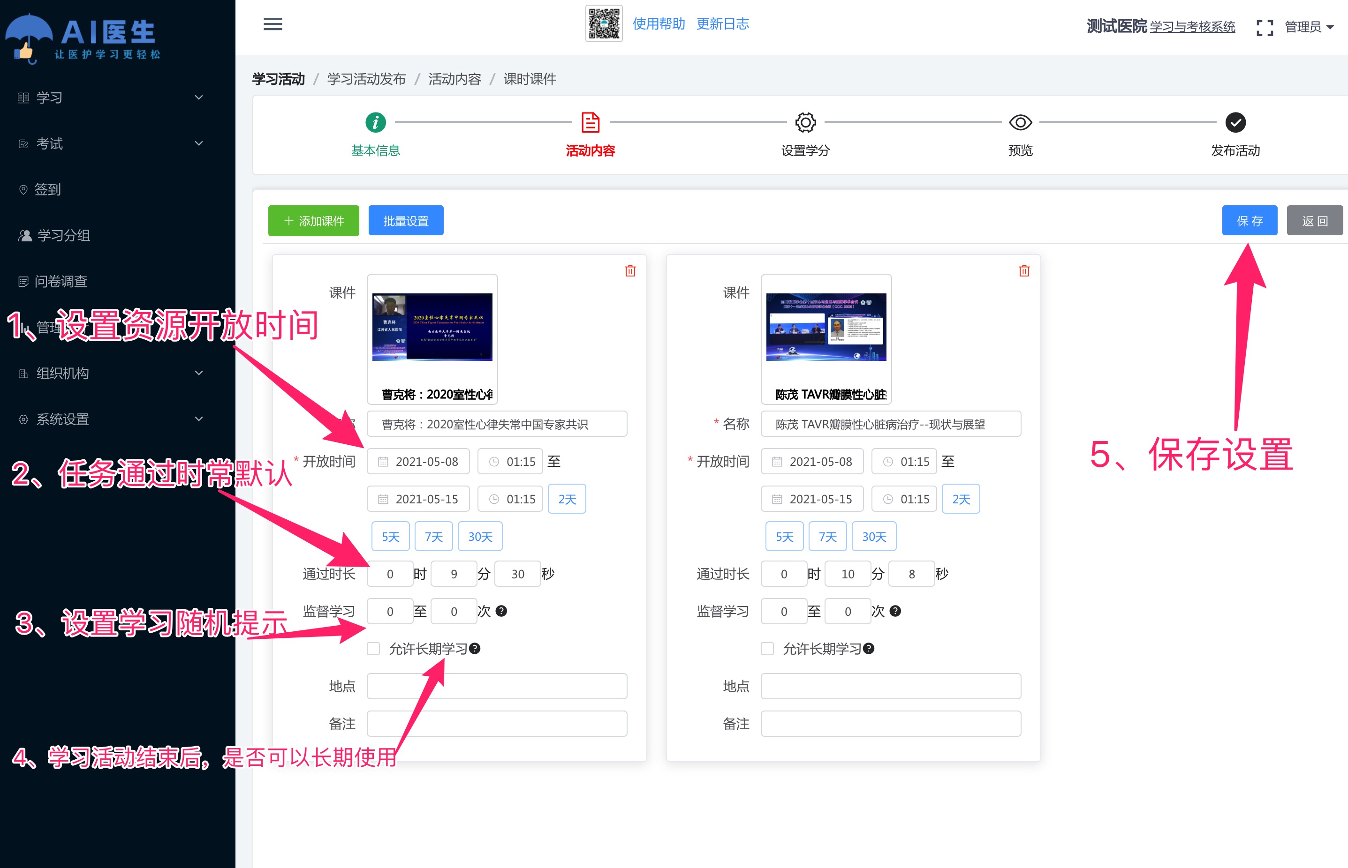Enable 允许长期学习 checkbox in 陈茂 card
The height and width of the screenshot is (868, 1348).
[767, 649]
